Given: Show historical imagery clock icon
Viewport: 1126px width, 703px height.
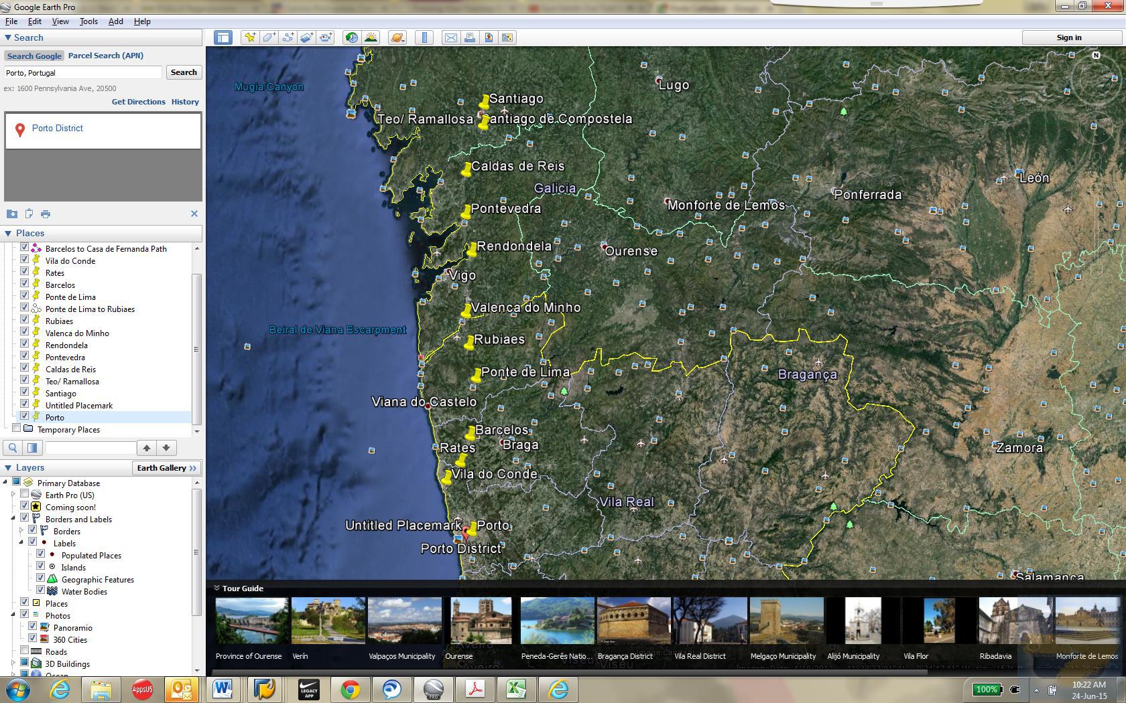Looking at the screenshot, I should [351, 37].
